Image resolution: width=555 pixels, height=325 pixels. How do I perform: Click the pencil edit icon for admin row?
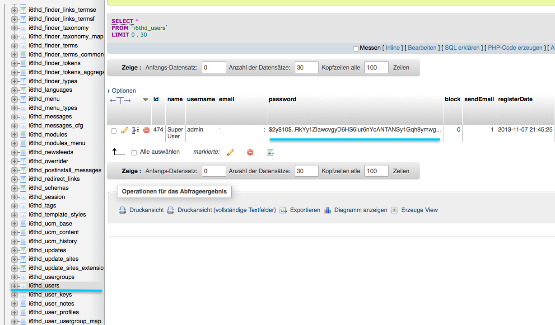click(x=125, y=131)
